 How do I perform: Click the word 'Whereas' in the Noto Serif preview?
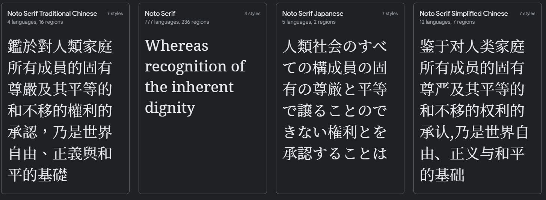click(176, 46)
